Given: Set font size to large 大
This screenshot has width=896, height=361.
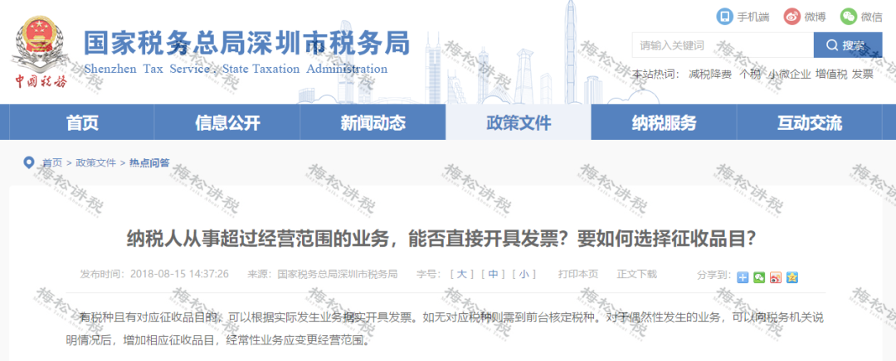Looking at the screenshot, I should point(462,274).
